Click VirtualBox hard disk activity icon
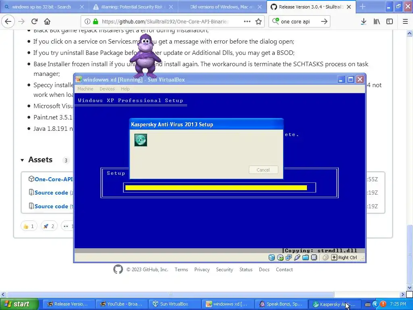This screenshot has height=310, width=413. click(271, 258)
